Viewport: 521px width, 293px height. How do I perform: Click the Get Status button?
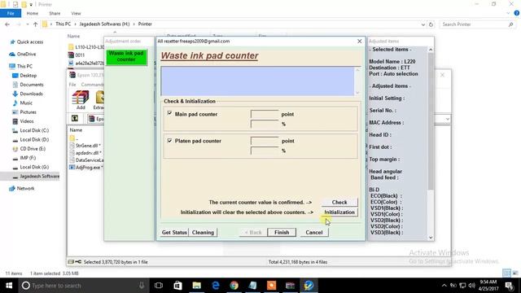174,232
